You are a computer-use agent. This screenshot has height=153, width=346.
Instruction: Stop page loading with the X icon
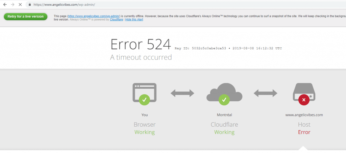20,4
